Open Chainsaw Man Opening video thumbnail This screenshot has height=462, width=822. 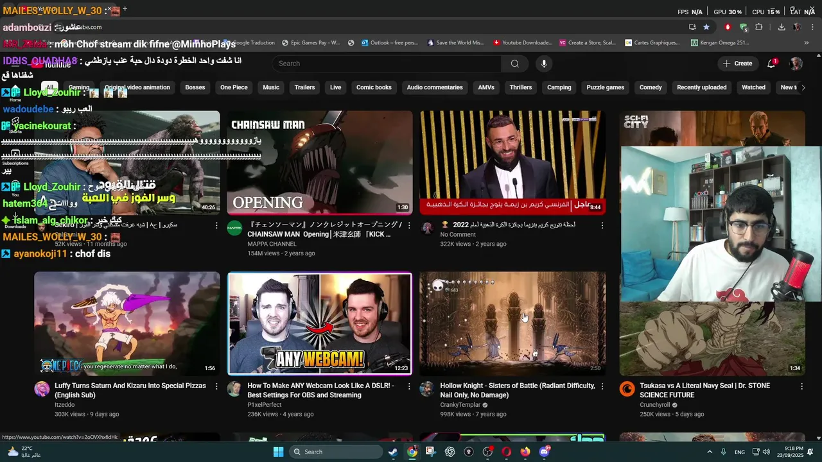click(320, 163)
